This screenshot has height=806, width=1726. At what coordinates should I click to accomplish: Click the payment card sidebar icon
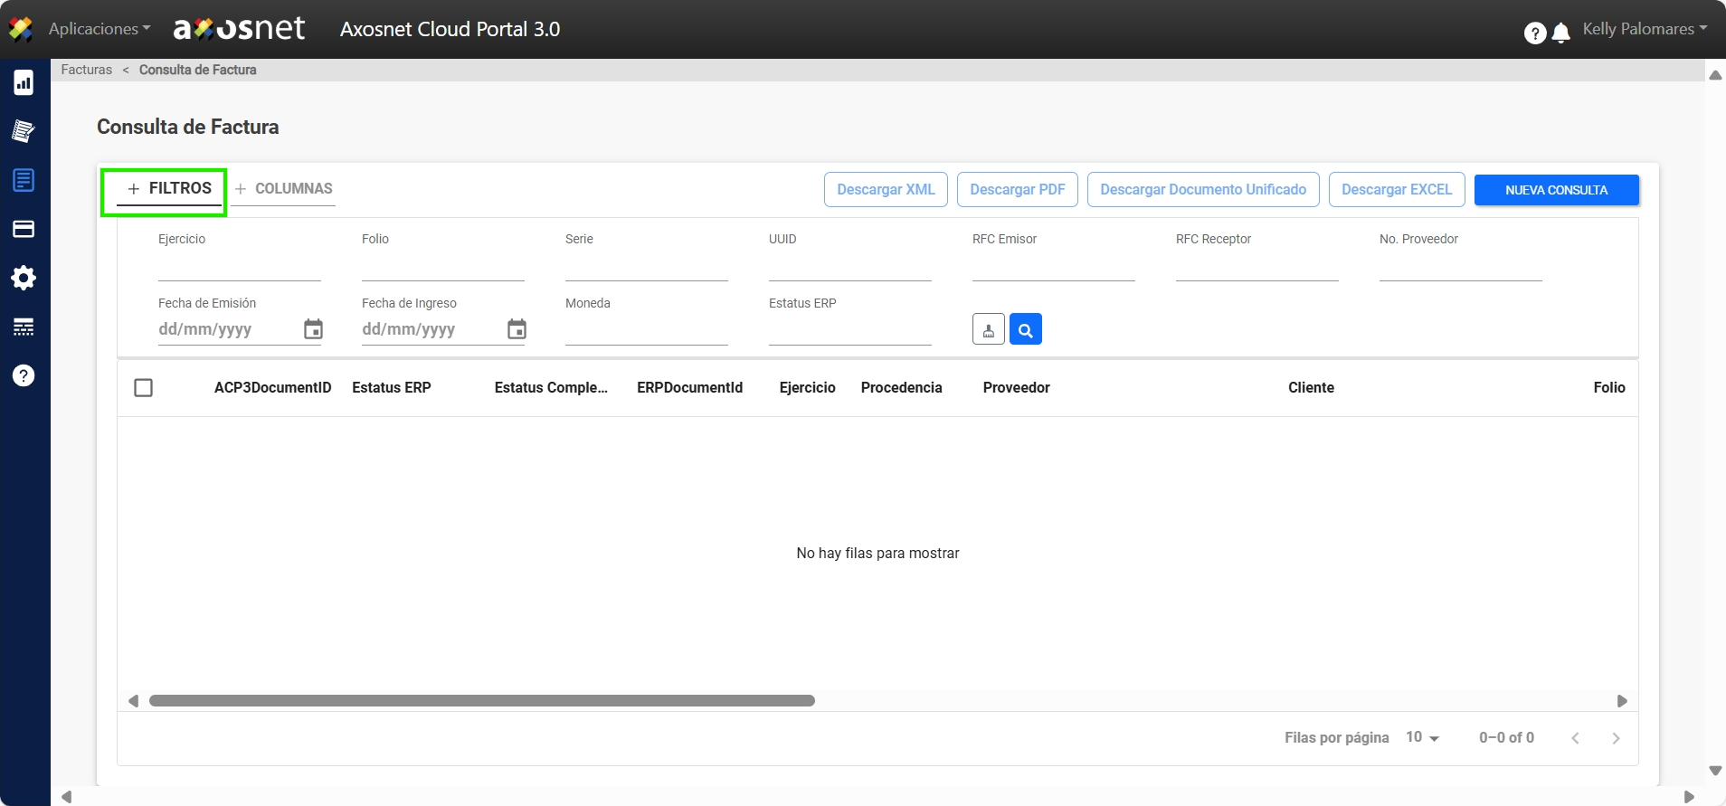click(24, 229)
